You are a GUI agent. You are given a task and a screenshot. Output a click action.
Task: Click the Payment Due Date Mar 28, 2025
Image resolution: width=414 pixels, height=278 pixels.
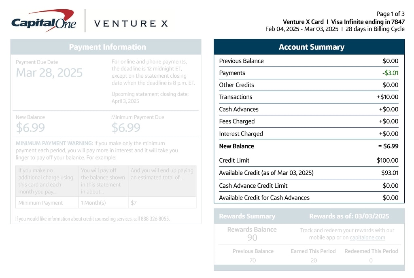(49, 73)
